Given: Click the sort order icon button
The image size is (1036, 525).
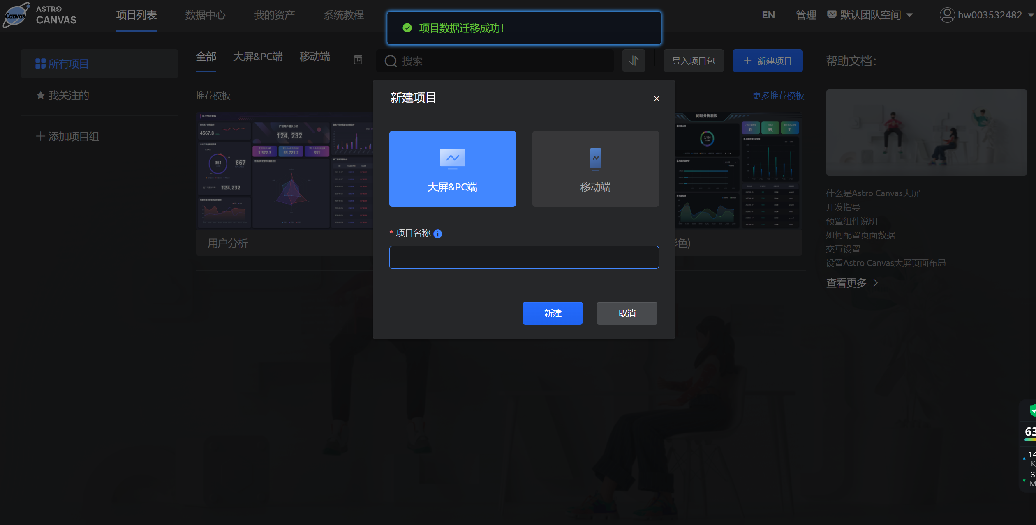Looking at the screenshot, I should (x=634, y=61).
